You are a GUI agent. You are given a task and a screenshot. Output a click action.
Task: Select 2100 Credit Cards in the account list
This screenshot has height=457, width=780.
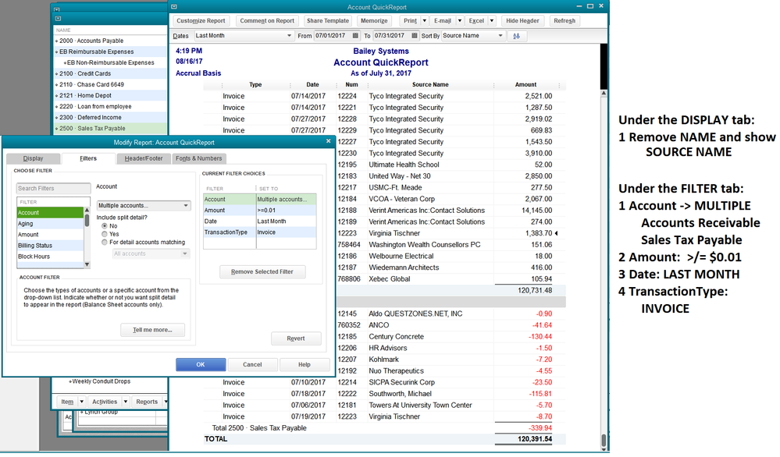[110, 73]
